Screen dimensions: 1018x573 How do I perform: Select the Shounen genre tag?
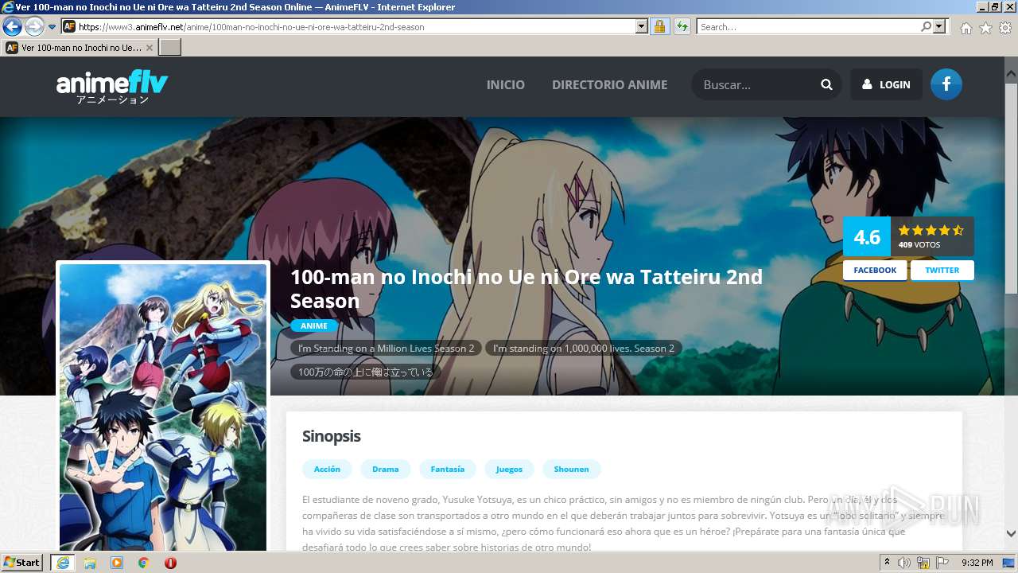[x=572, y=469]
